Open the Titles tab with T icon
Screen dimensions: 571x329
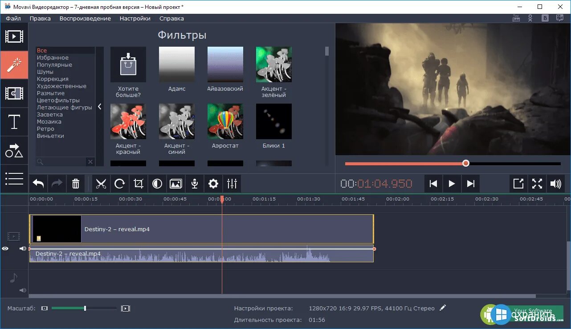[x=14, y=122]
